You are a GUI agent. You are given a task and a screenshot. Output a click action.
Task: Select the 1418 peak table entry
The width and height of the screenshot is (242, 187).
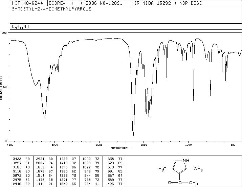(68, 163)
